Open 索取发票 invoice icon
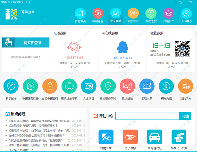The image size is (197, 152). click(147, 86)
